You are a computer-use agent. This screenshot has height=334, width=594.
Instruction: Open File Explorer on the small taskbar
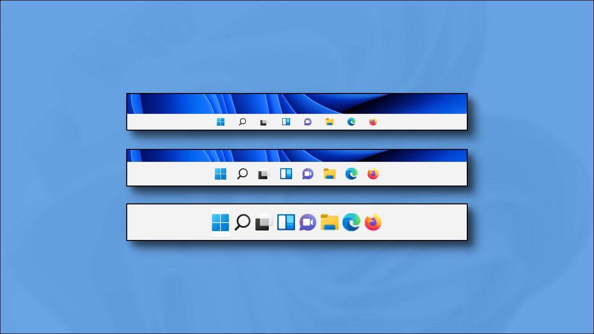click(x=330, y=122)
